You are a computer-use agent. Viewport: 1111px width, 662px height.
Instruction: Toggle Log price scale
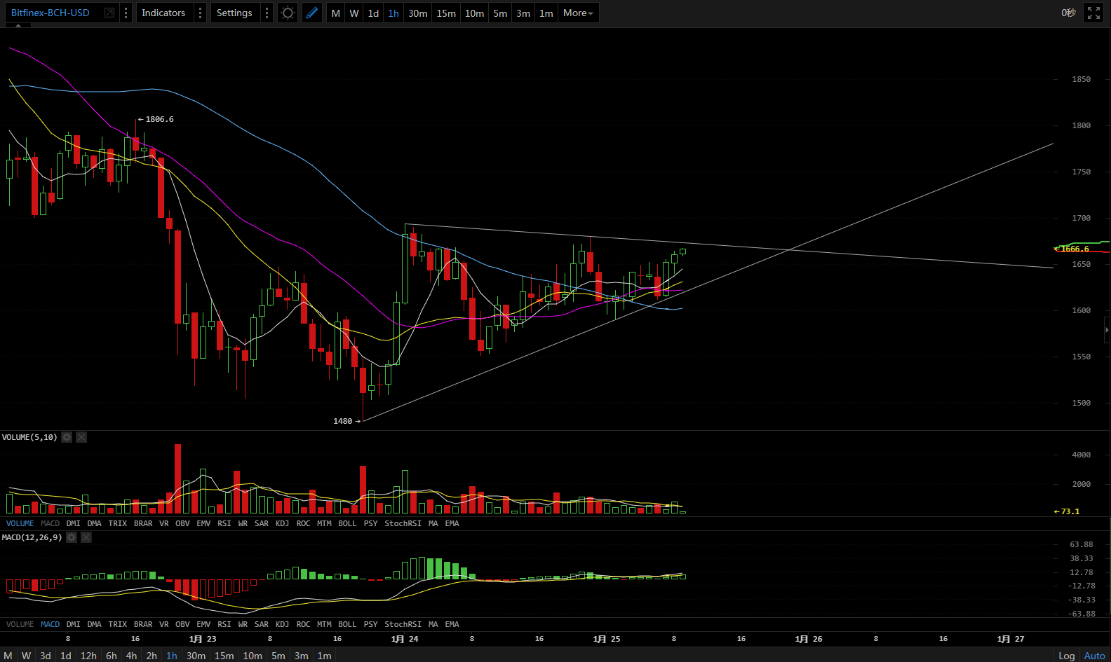(1066, 656)
